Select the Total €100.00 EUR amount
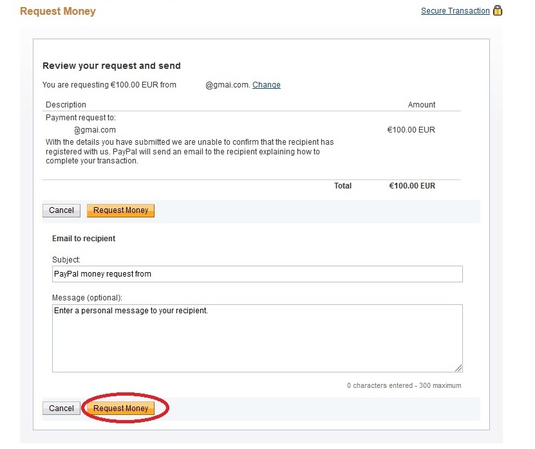 (412, 186)
